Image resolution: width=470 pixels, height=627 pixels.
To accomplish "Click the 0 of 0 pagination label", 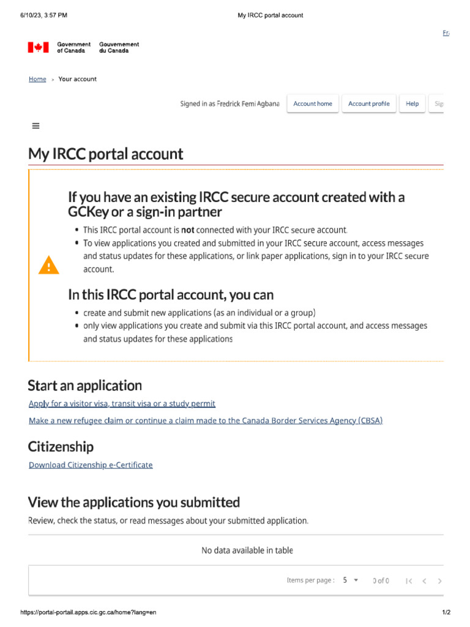I will tap(381, 580).
